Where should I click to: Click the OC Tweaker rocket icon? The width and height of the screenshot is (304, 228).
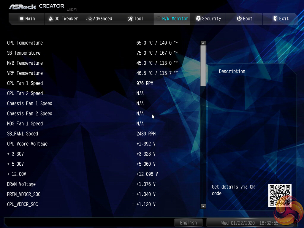point(50,19)
